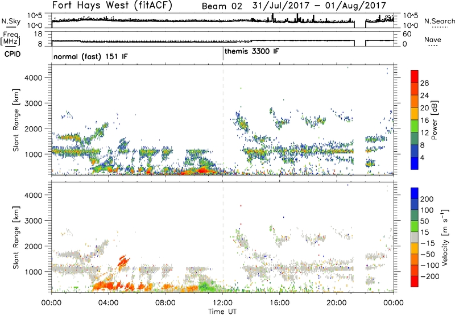Screen dimensions: 455x315
Task: Click 'normal (fast) 151 IF' text
Action: (90, 56)
